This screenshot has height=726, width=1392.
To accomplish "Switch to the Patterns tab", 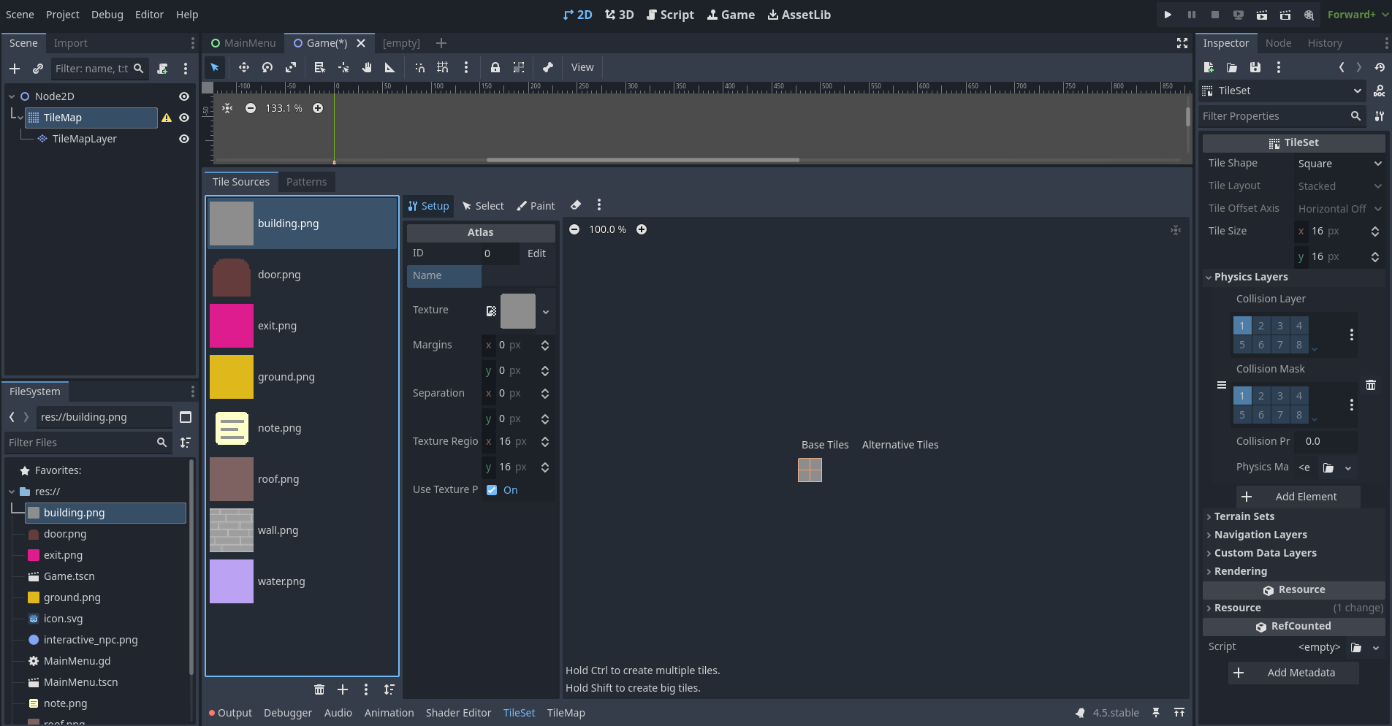I will tap(306, 182).
